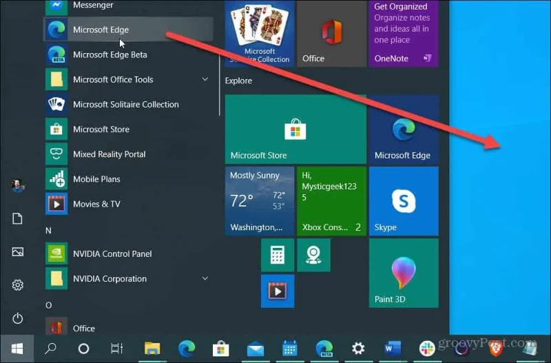Open Settings from Start sidebar gear

(x=18, y=284)
